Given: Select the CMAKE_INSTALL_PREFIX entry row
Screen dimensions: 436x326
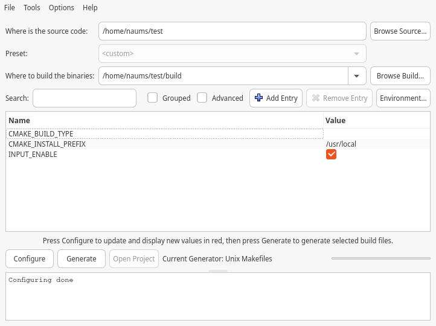Looking at the screenshot, I should click(x=47, y=144).
